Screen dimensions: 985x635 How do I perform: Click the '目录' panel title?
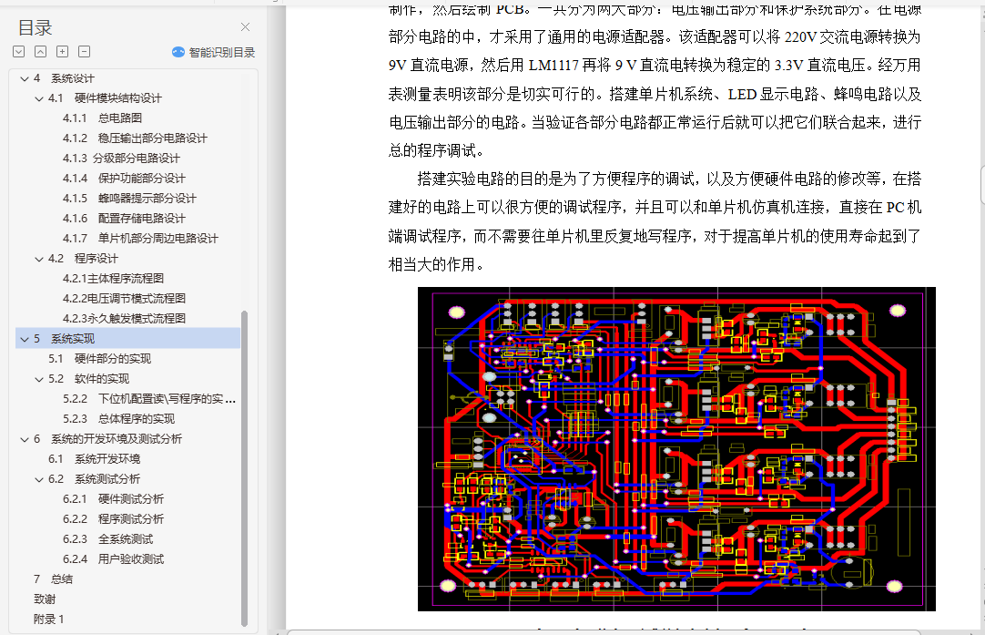[x=35, y=27]
